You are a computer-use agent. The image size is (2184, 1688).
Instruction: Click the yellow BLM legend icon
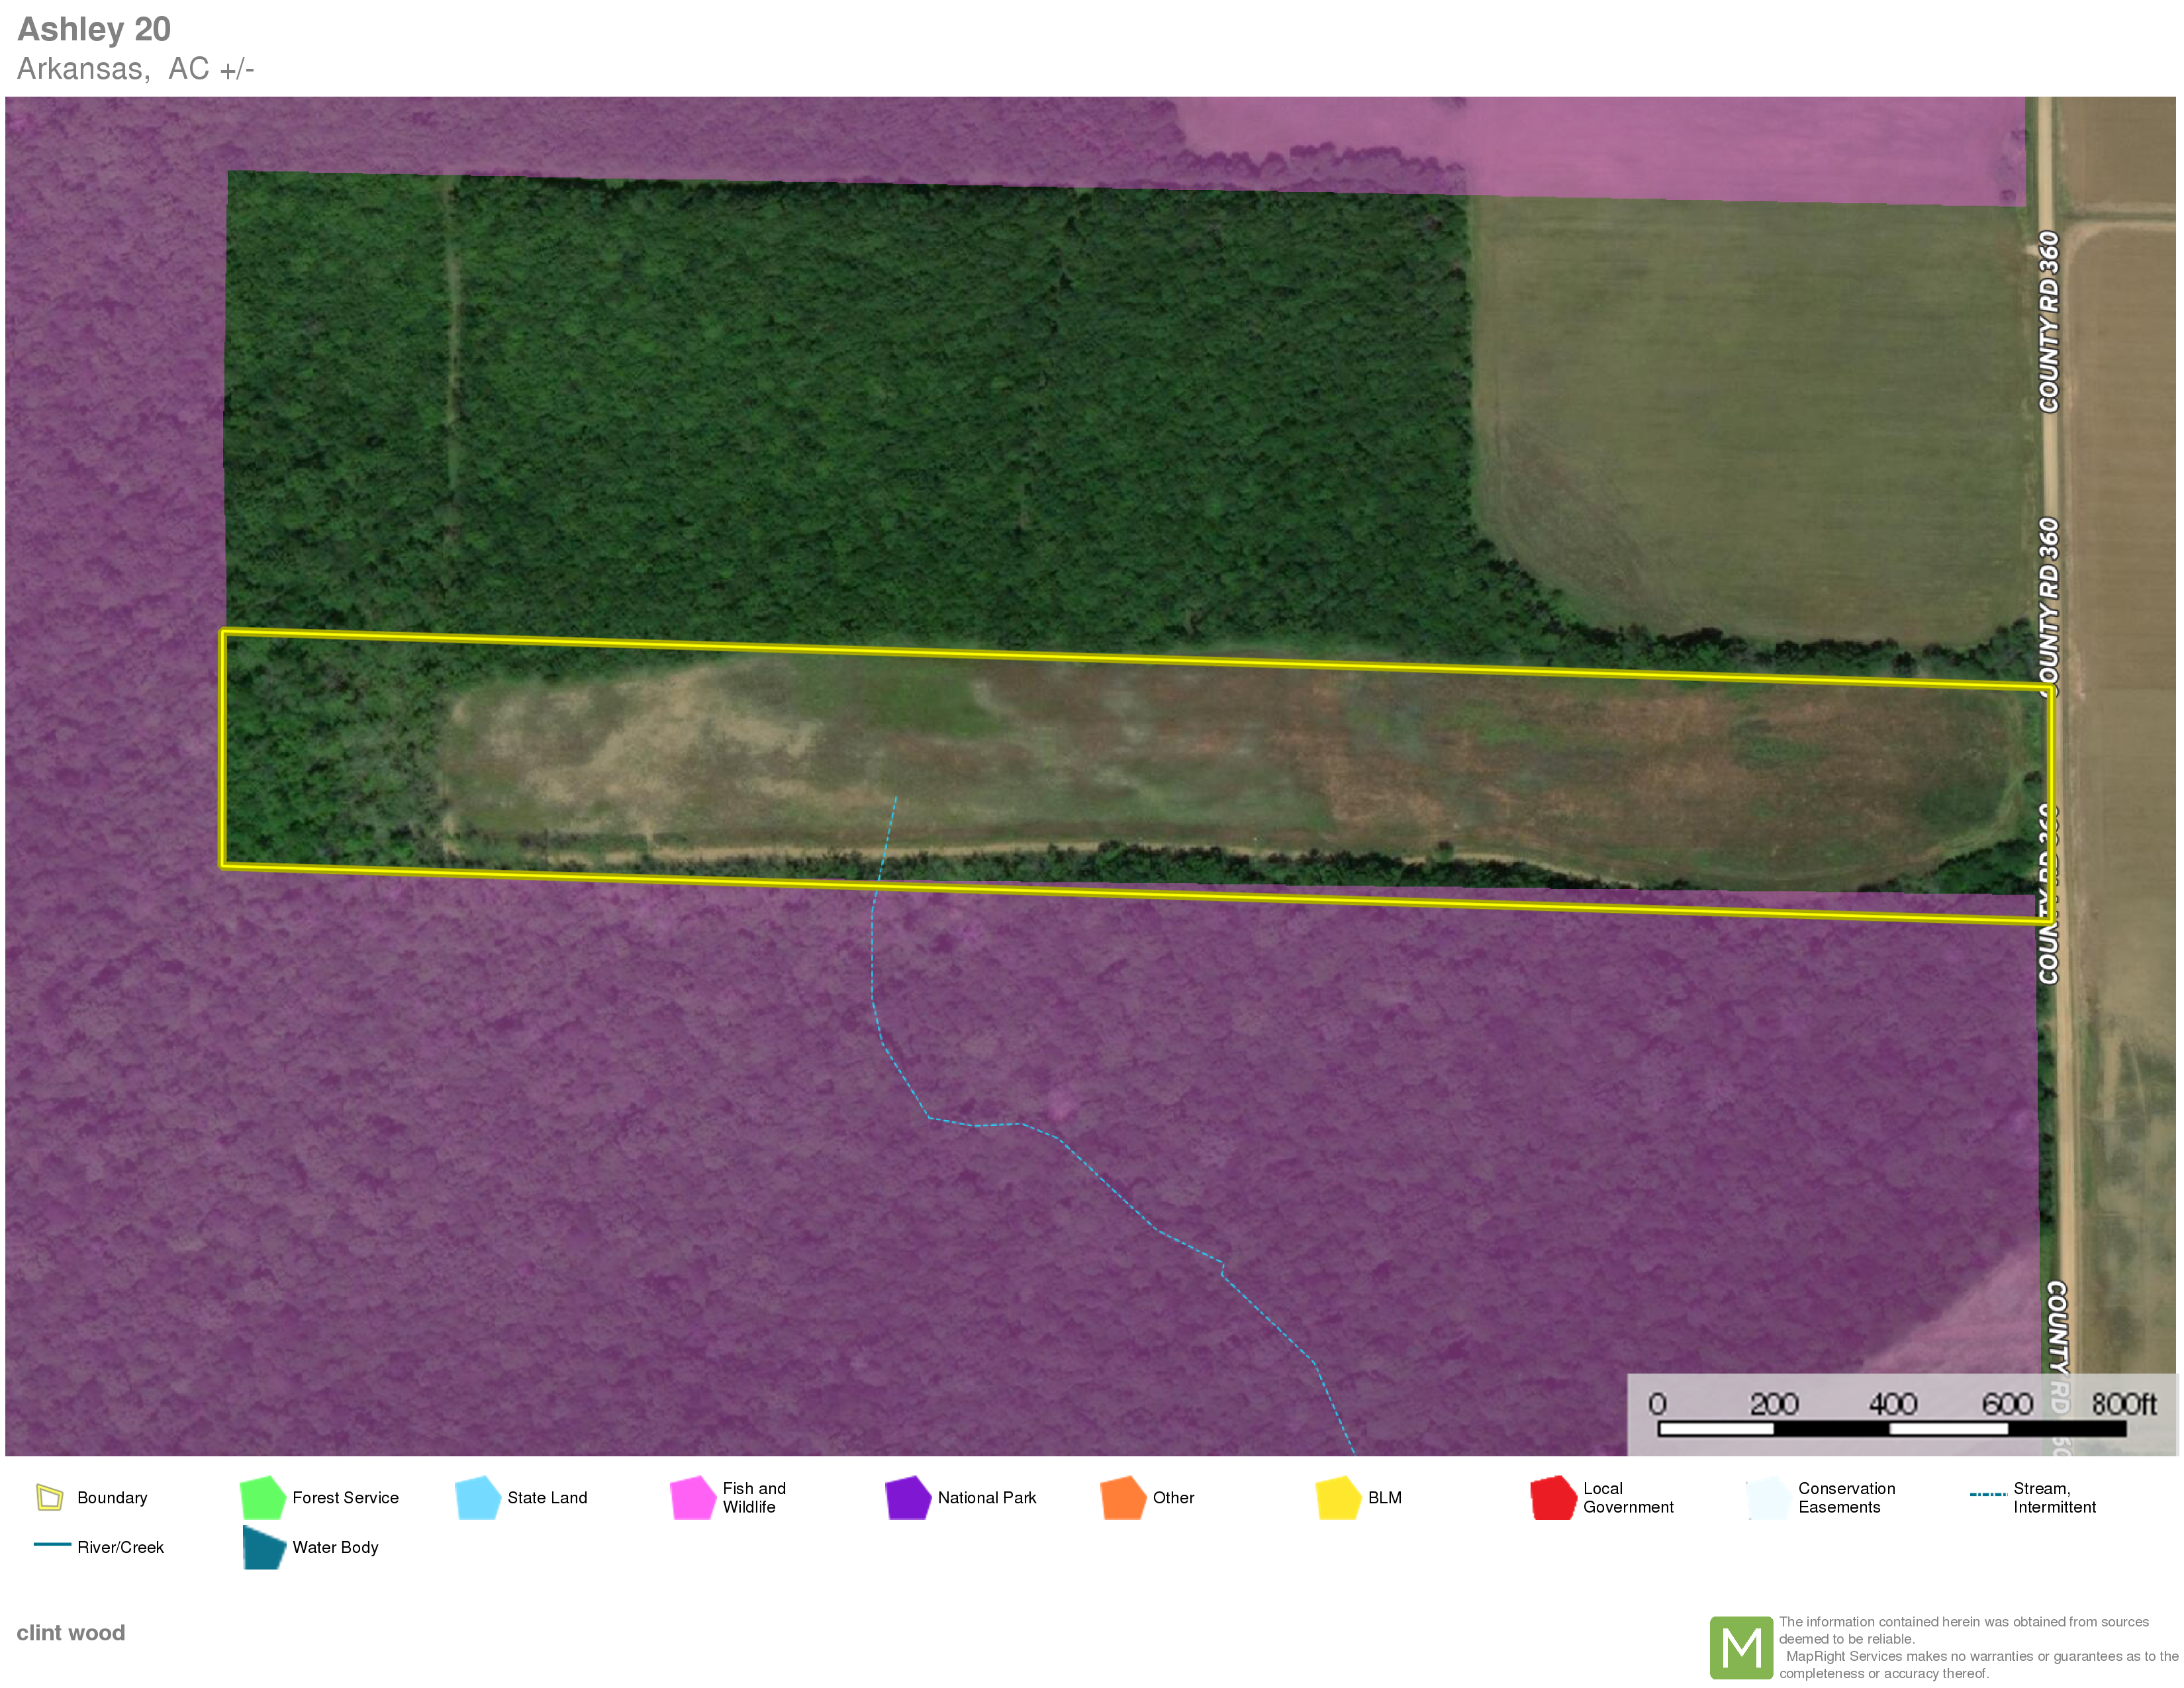1338,1497
